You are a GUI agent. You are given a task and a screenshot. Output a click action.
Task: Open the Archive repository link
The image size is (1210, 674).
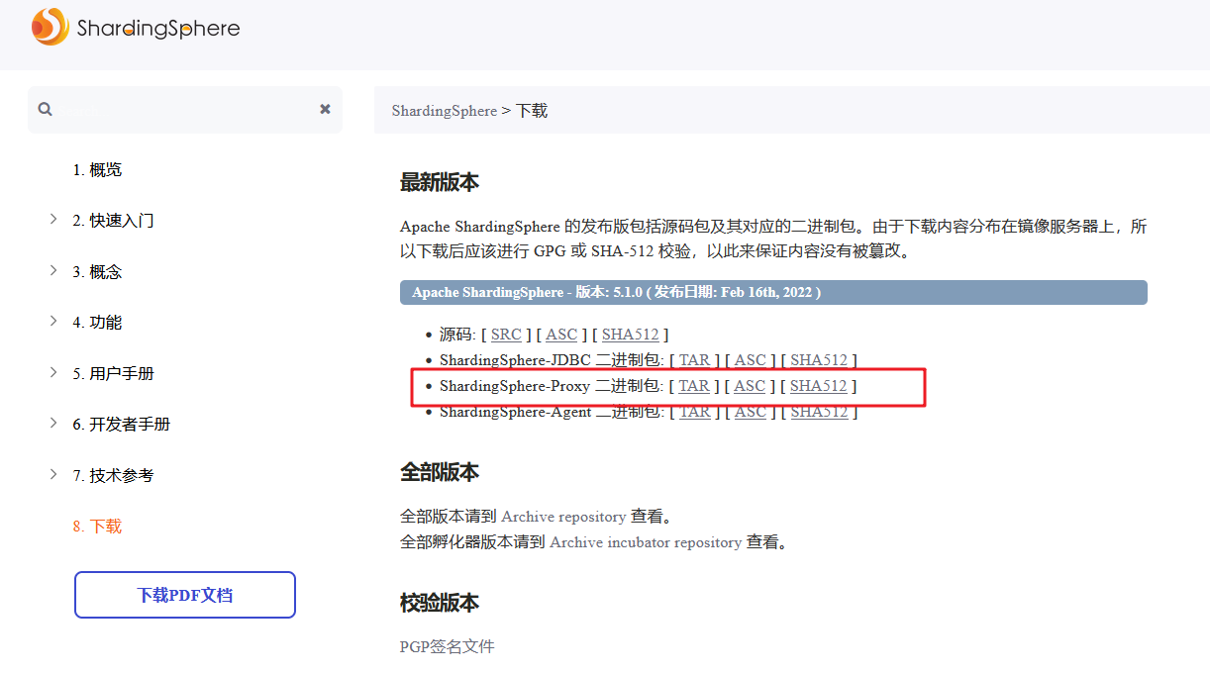coord(563,517)
